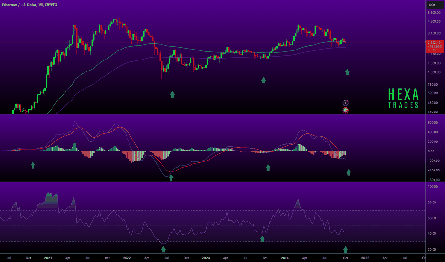Image resolution: width=445 pixels, height=262 pixels.
Task: Click the 2024 label on time axis
Action: tap(285, 258)
